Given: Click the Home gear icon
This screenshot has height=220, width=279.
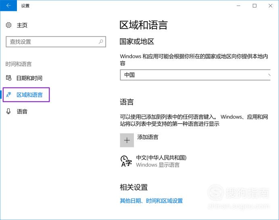Looking at the screenshot, I should click(8, 25).
